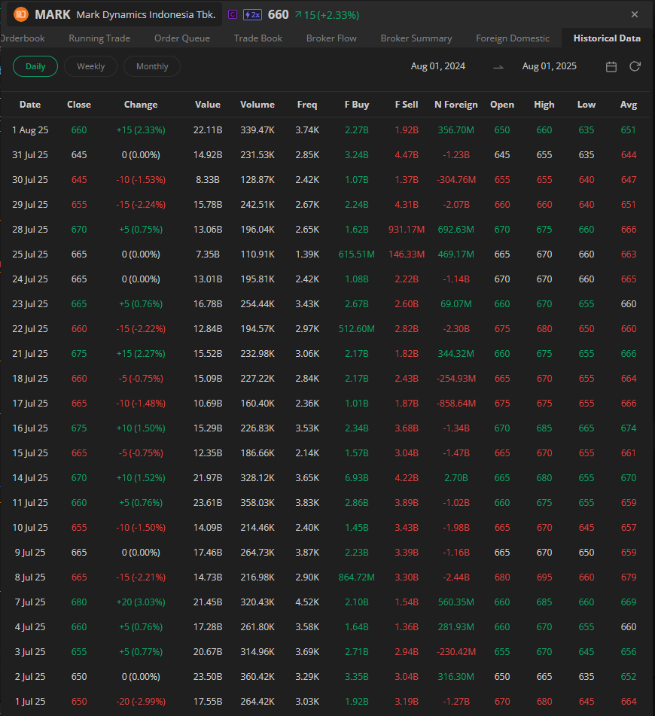Click the 10 Jul 25 date cell
Screen dimensions: 655x716
tap(30, 528)
